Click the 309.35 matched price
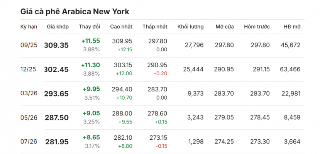This screenshot has height=154, width=325. 56,45
